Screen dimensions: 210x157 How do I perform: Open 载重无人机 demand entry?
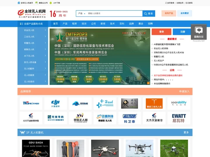coord(159,57)
